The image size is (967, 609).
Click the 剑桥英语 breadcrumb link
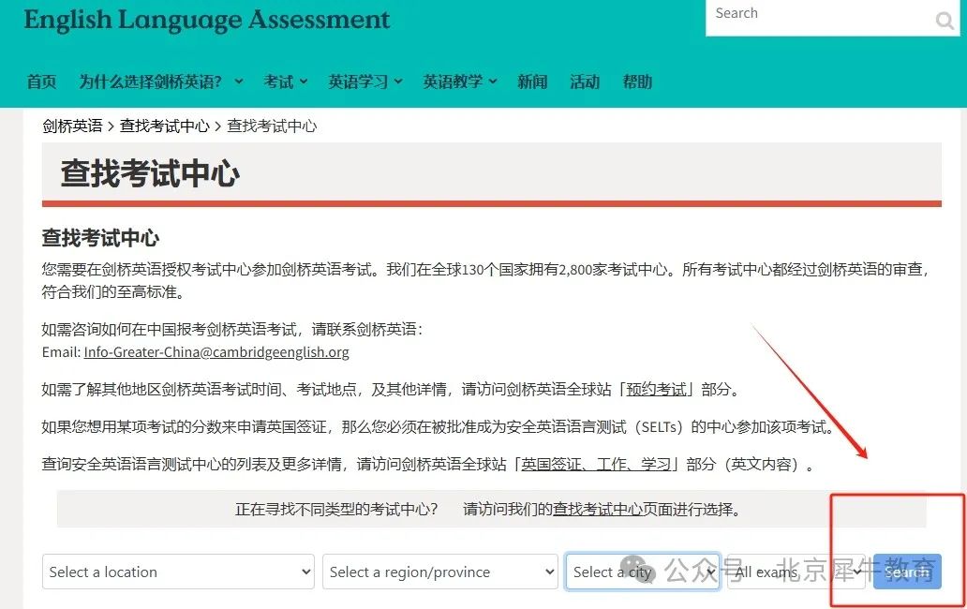tap(72, 126)
